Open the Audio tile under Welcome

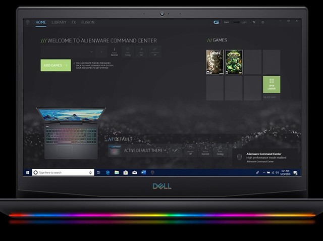click(x=128, y=52)
